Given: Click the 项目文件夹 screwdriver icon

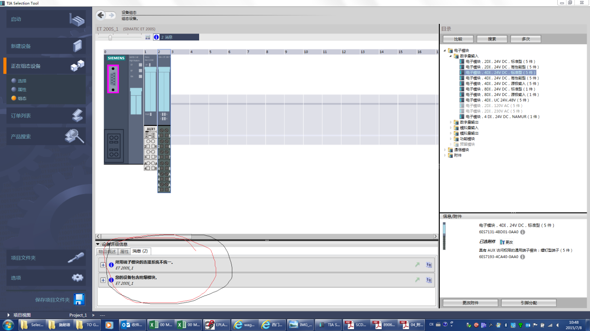Looking at the screenshot, I should click(x=76, y=257).
